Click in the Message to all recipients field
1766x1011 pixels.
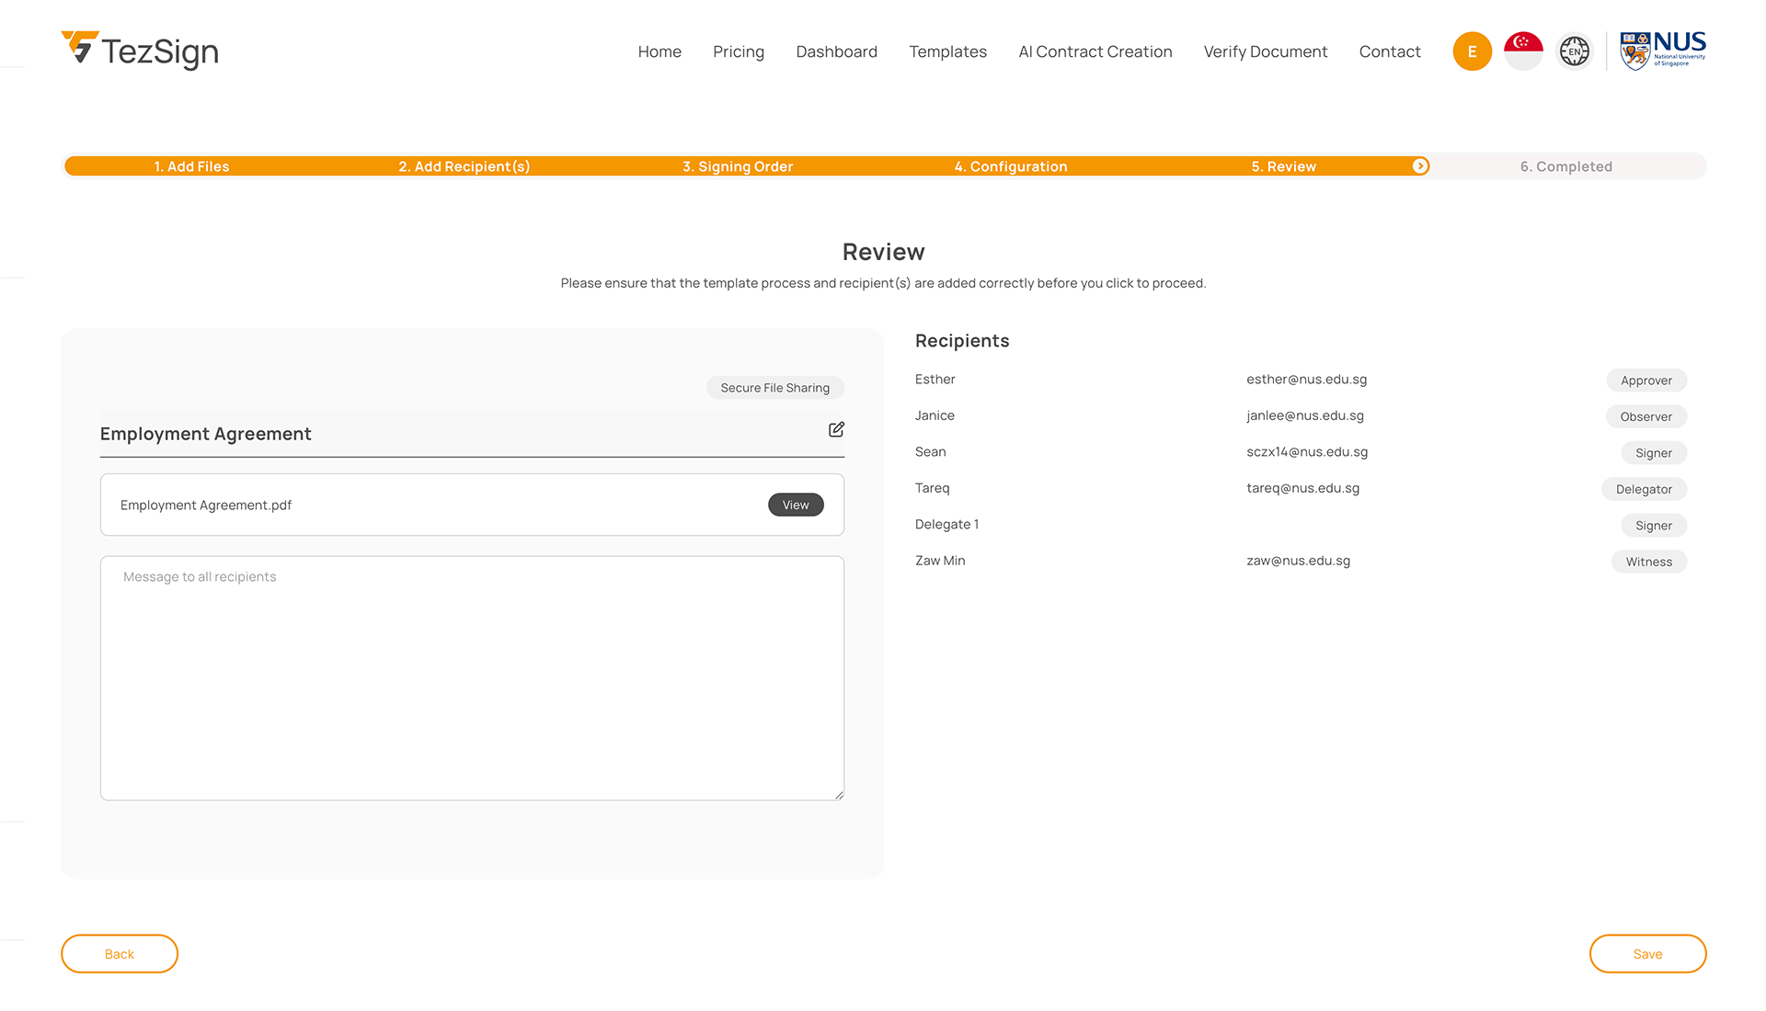point(472,677)
